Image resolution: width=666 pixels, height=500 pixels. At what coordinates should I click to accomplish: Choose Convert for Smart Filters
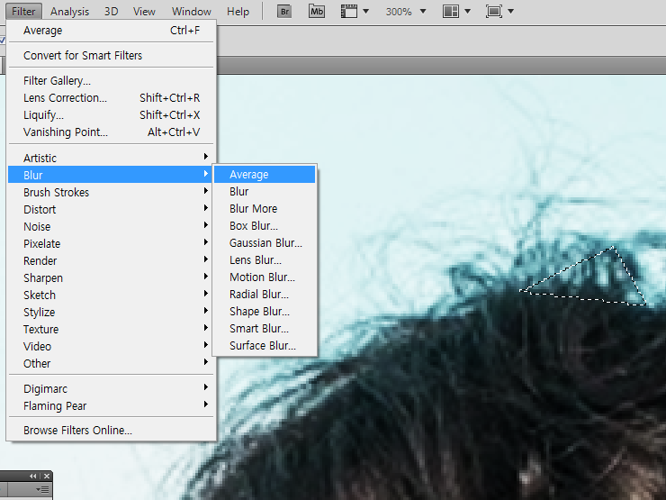tap(111, 55)
